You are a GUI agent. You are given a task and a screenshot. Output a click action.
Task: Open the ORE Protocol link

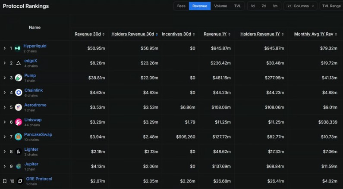pyautogui.click(x=39, y=179)
